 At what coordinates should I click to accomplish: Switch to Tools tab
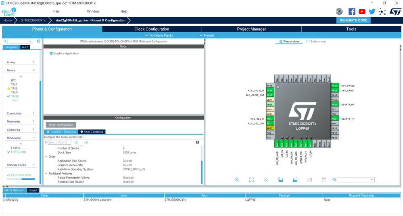[x=351, y=29]
